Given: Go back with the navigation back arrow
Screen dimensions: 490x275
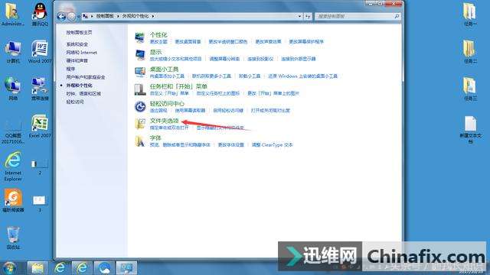Looking at the screenshot, I should click(x=61, y=16).
